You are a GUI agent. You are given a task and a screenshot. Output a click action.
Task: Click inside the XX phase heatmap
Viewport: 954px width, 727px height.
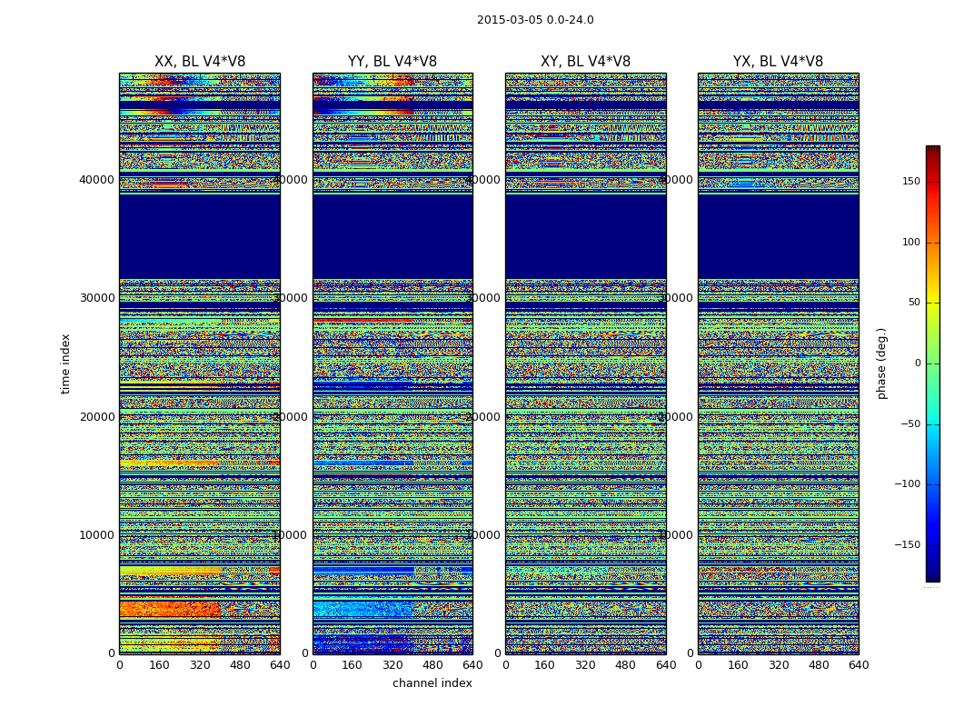(x=200, y=363)
